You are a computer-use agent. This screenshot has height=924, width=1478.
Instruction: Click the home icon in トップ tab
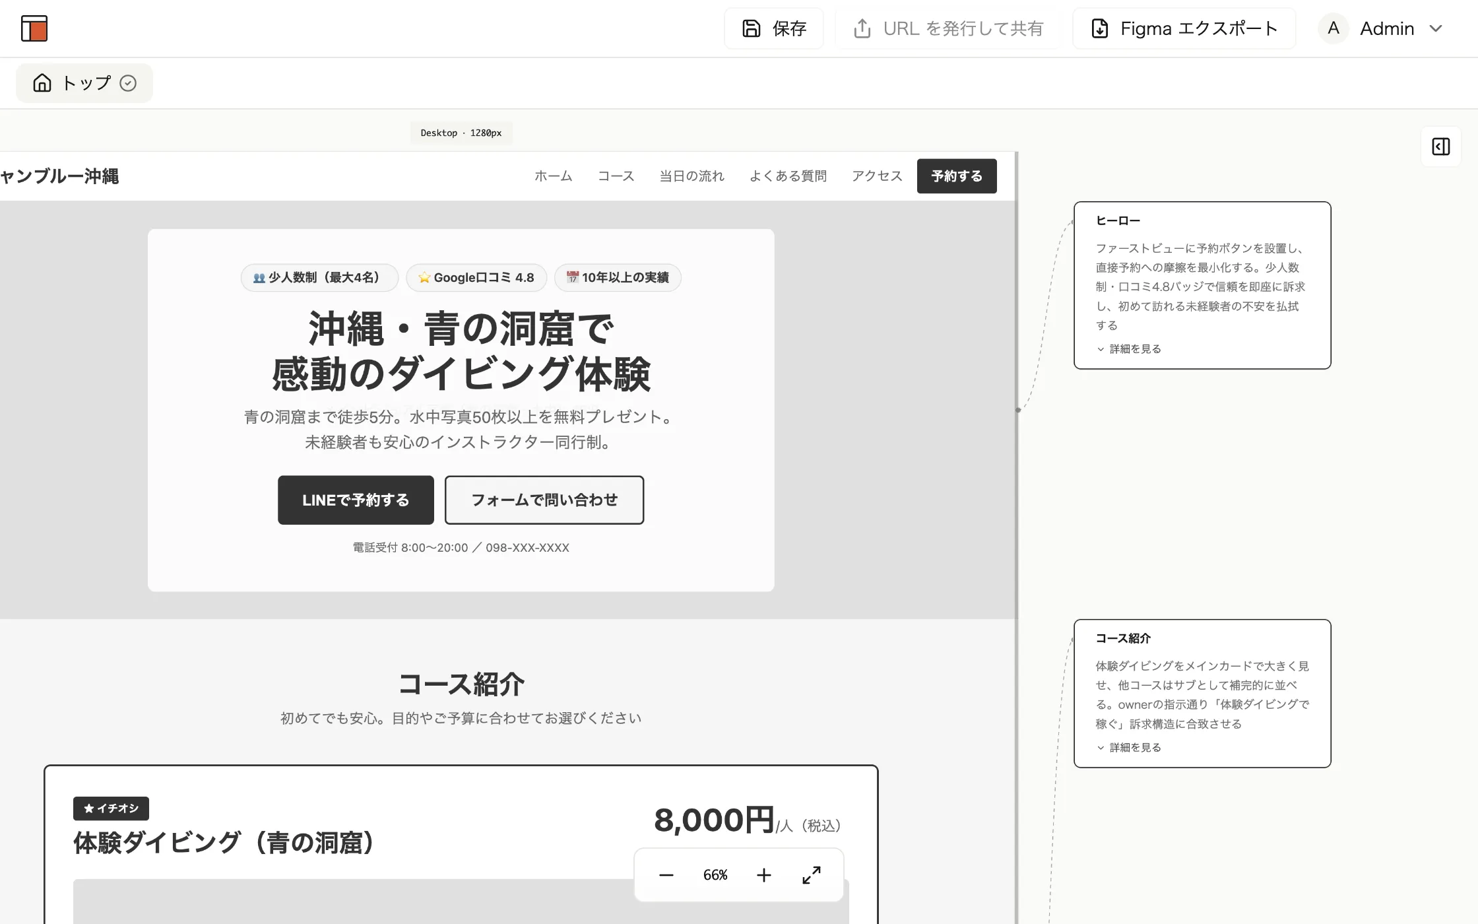42,82
